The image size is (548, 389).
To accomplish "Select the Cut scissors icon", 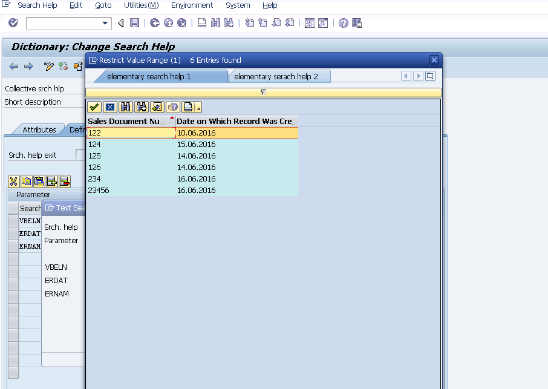I will [x=13, y=181].
